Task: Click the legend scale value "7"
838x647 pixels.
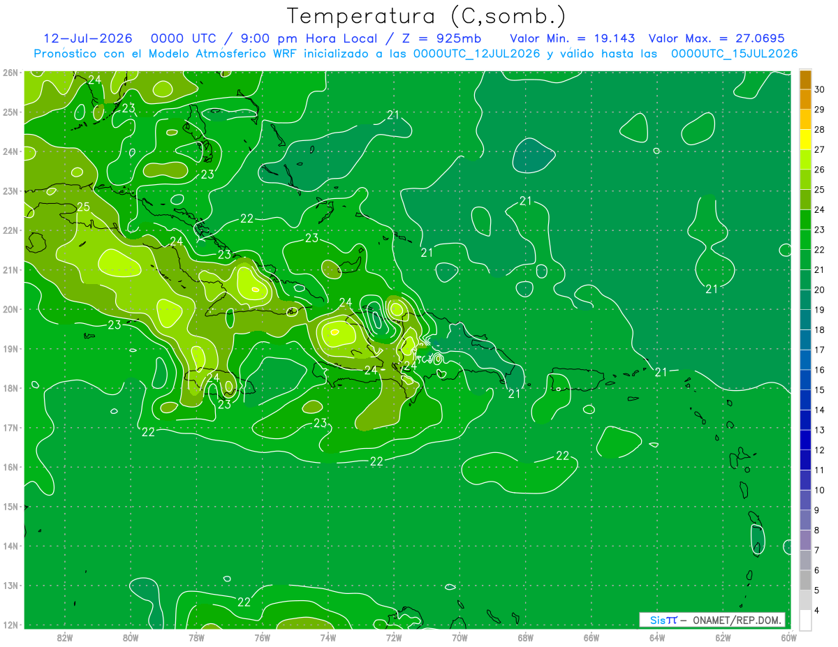Action: click(x=818, y=550)
